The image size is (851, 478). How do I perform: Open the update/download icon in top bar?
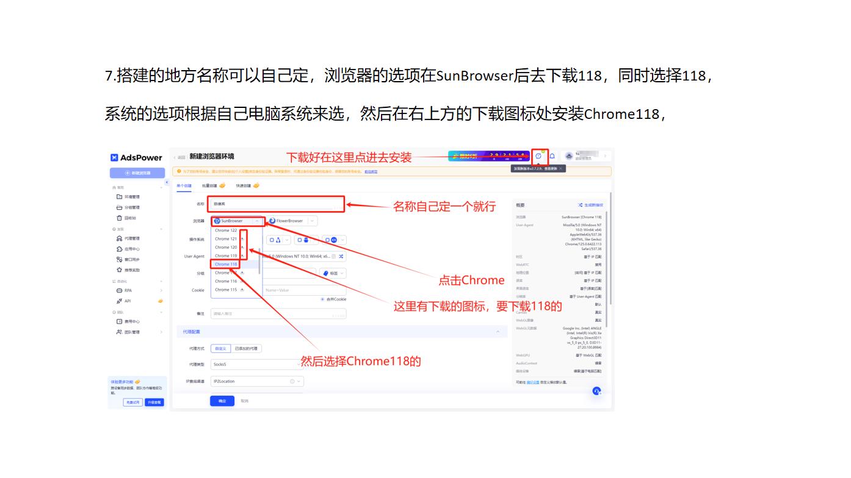(538, 156)
